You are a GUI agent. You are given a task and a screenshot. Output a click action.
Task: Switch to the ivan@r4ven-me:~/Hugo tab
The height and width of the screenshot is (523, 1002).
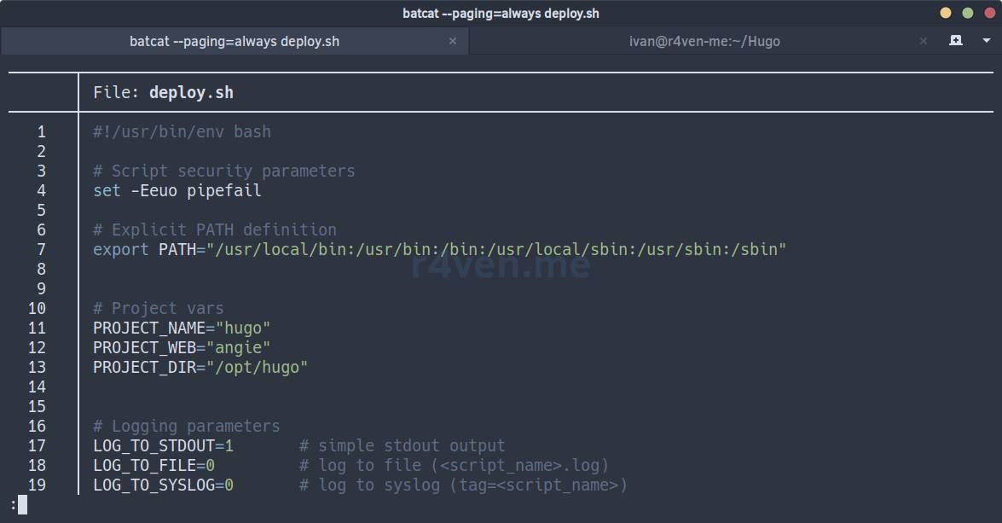(704, 41)
